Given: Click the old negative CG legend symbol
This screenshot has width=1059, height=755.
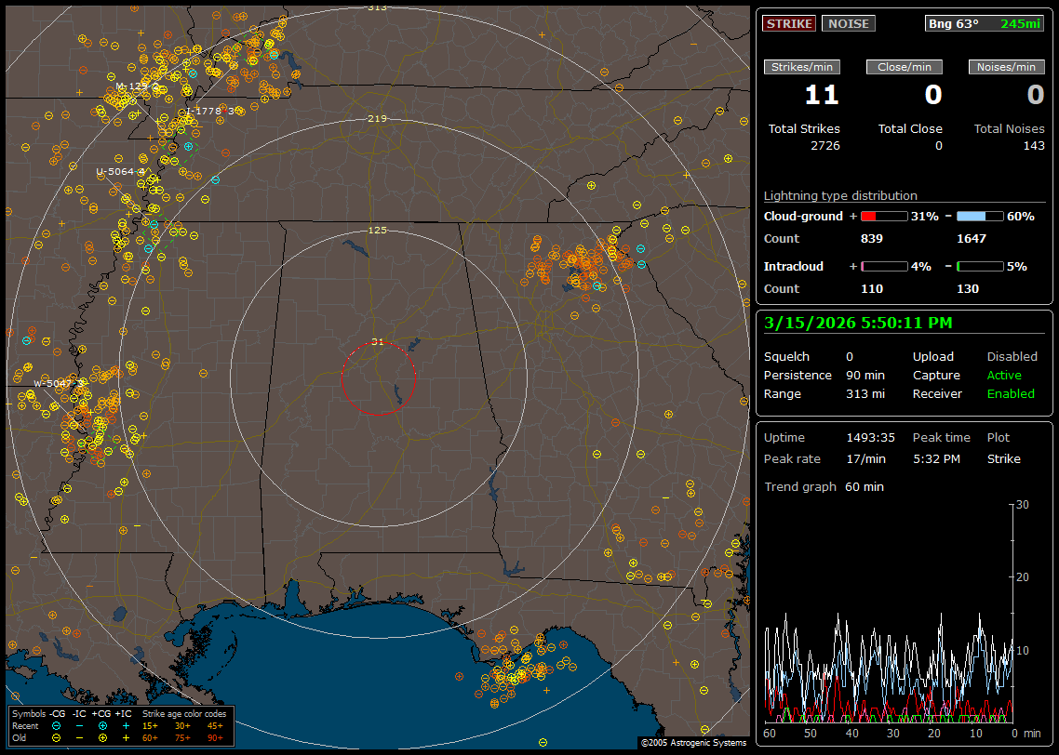Looking at the screenshot, I should tap(57, 737).
